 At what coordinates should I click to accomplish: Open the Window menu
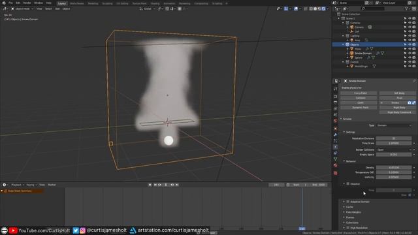pyautogui.click(x=39, y=3)
